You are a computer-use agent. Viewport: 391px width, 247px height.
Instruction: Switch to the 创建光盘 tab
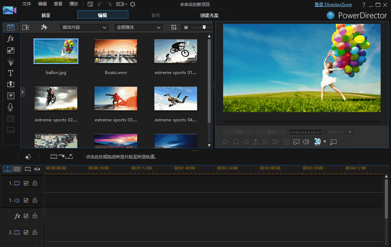coord(209,15)
